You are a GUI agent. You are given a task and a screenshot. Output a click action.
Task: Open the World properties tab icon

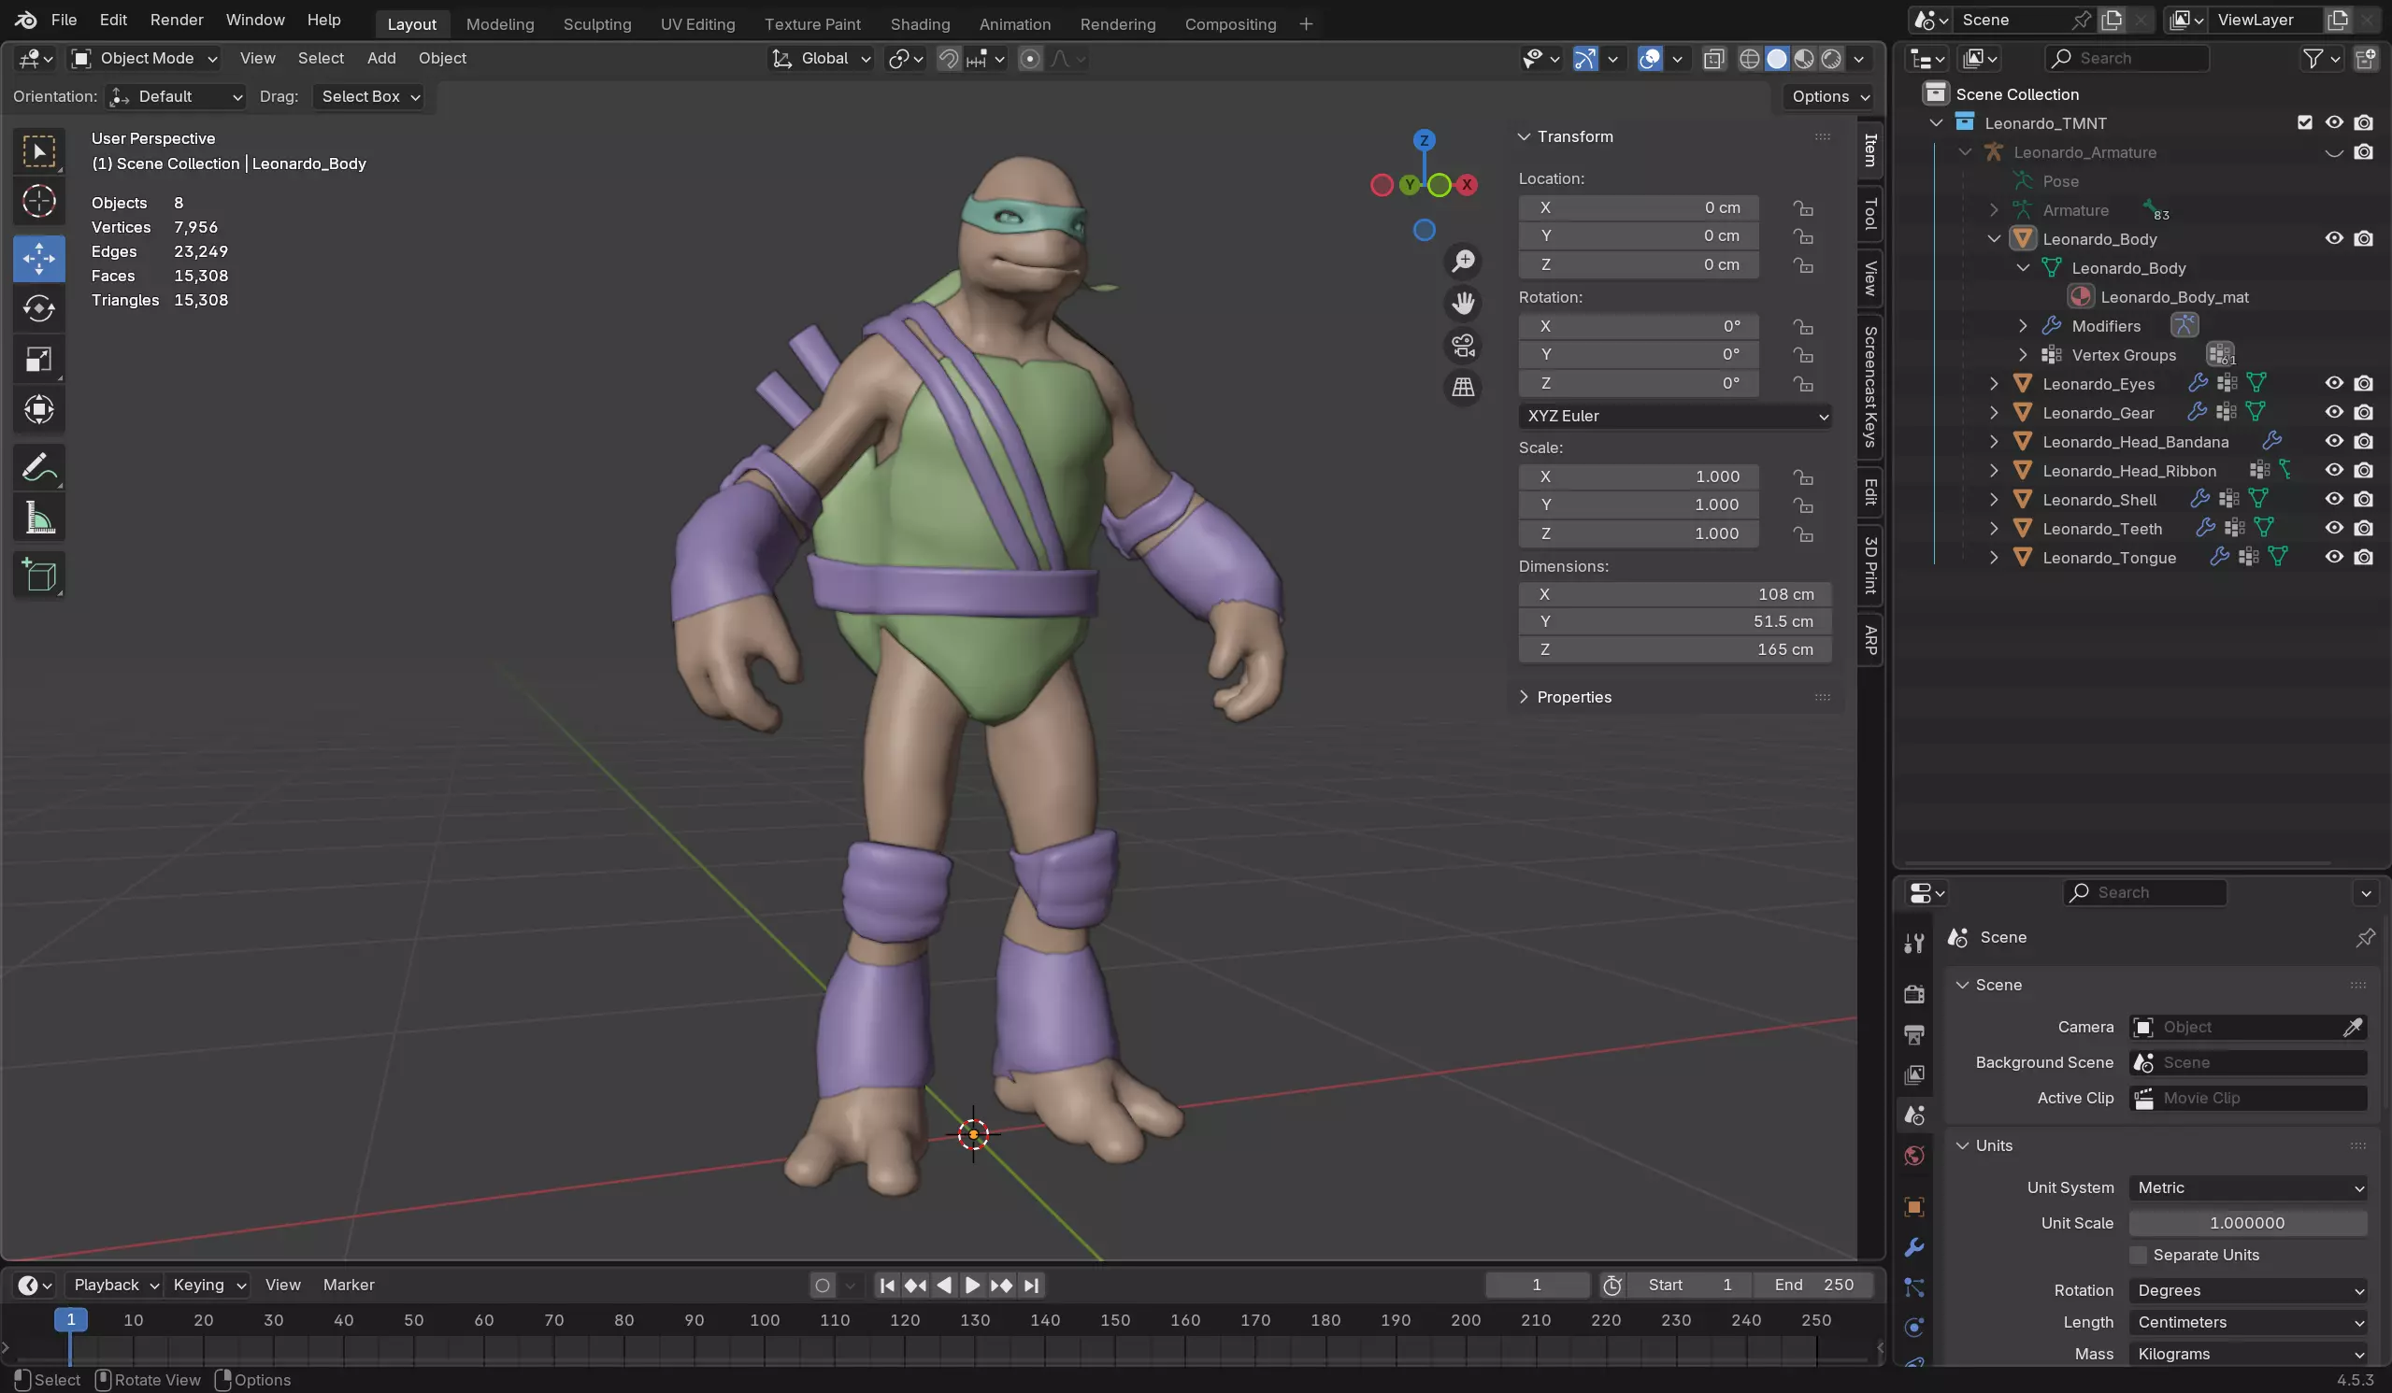(x=1914, y=1156)
